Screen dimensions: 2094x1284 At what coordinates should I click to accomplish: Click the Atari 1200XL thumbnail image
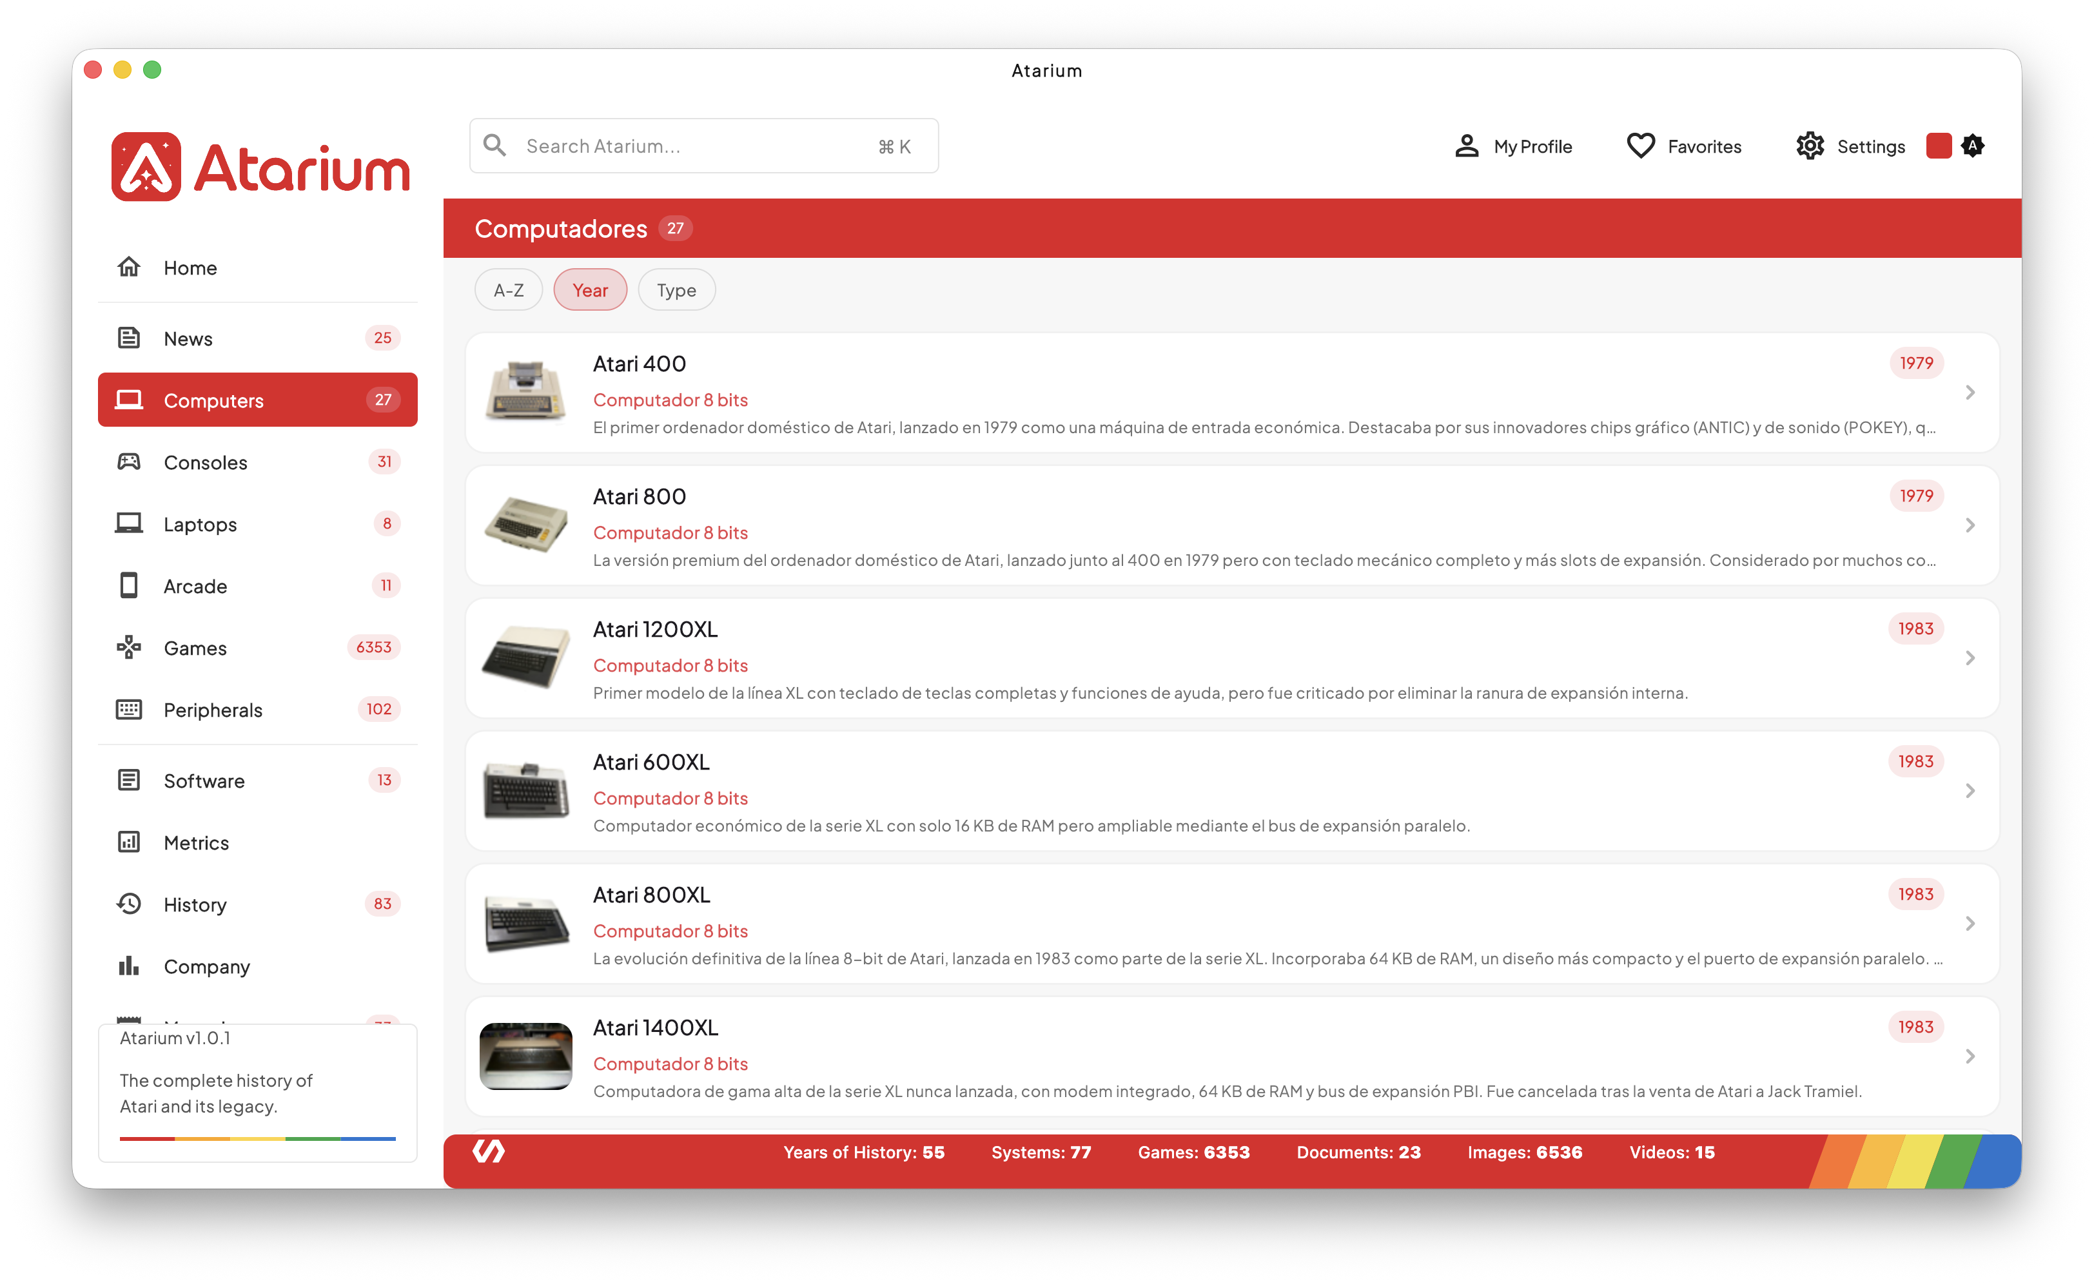coord(526,657)
